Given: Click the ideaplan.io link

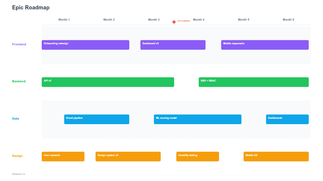Looking at the screenshot, I should [x=18, y=174].
